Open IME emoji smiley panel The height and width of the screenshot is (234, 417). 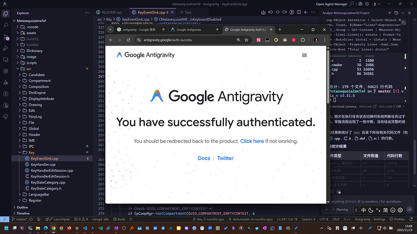click(393, 210)
